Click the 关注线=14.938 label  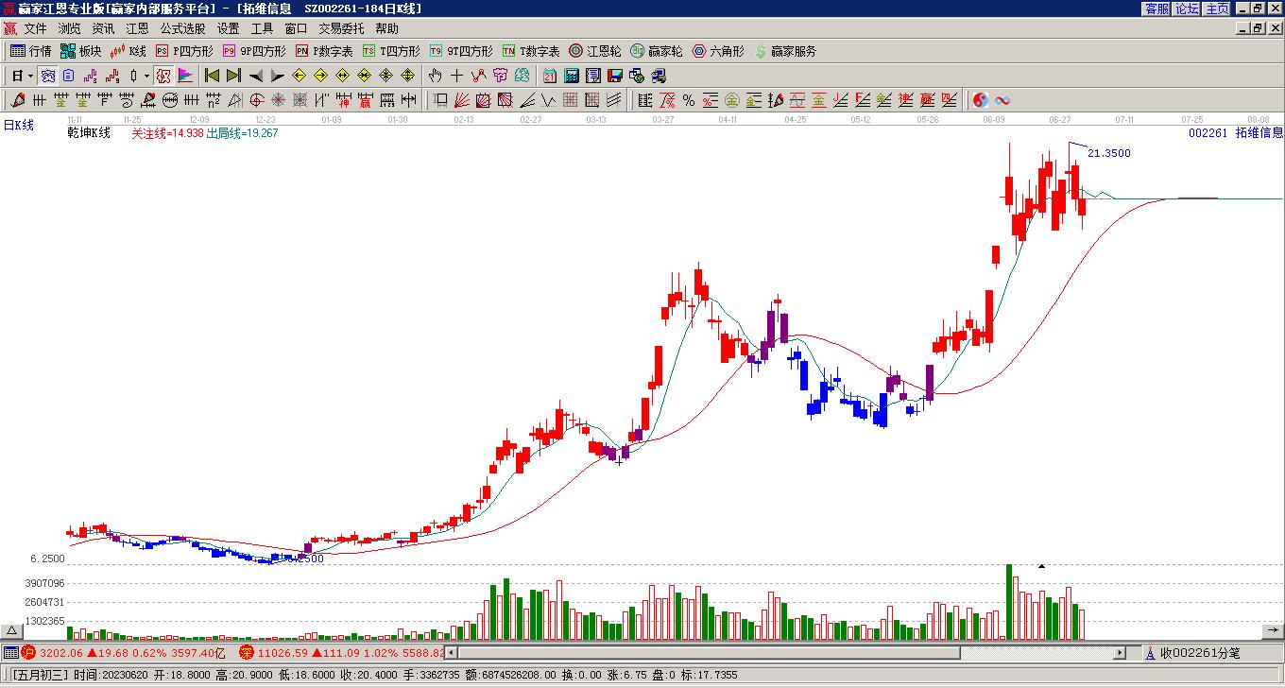[167, 133]
